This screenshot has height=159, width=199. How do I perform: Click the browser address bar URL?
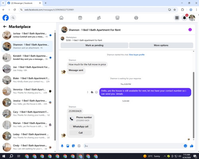pyautogui.click(x=49, y=10)
